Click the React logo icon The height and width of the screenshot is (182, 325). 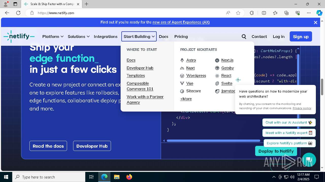[217, 76]
